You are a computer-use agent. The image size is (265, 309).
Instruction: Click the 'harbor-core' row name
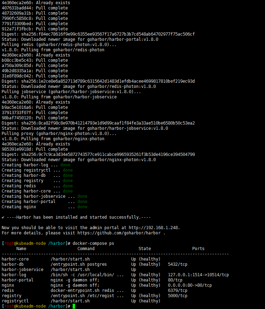click(15, 259)
